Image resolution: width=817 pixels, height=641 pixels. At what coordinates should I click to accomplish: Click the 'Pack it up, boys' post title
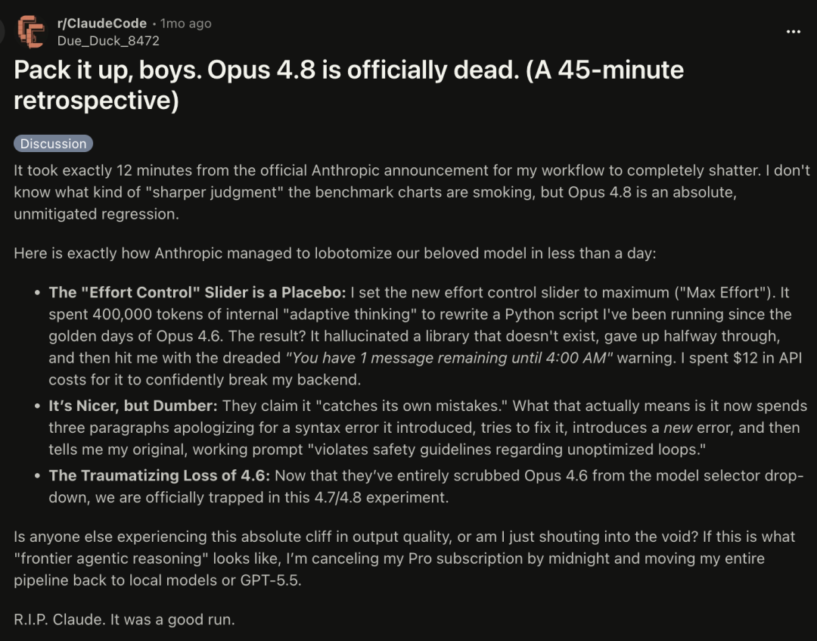(x=349, y=85)
